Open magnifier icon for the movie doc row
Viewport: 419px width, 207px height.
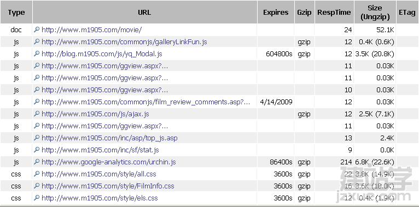(x=37, y=30)
